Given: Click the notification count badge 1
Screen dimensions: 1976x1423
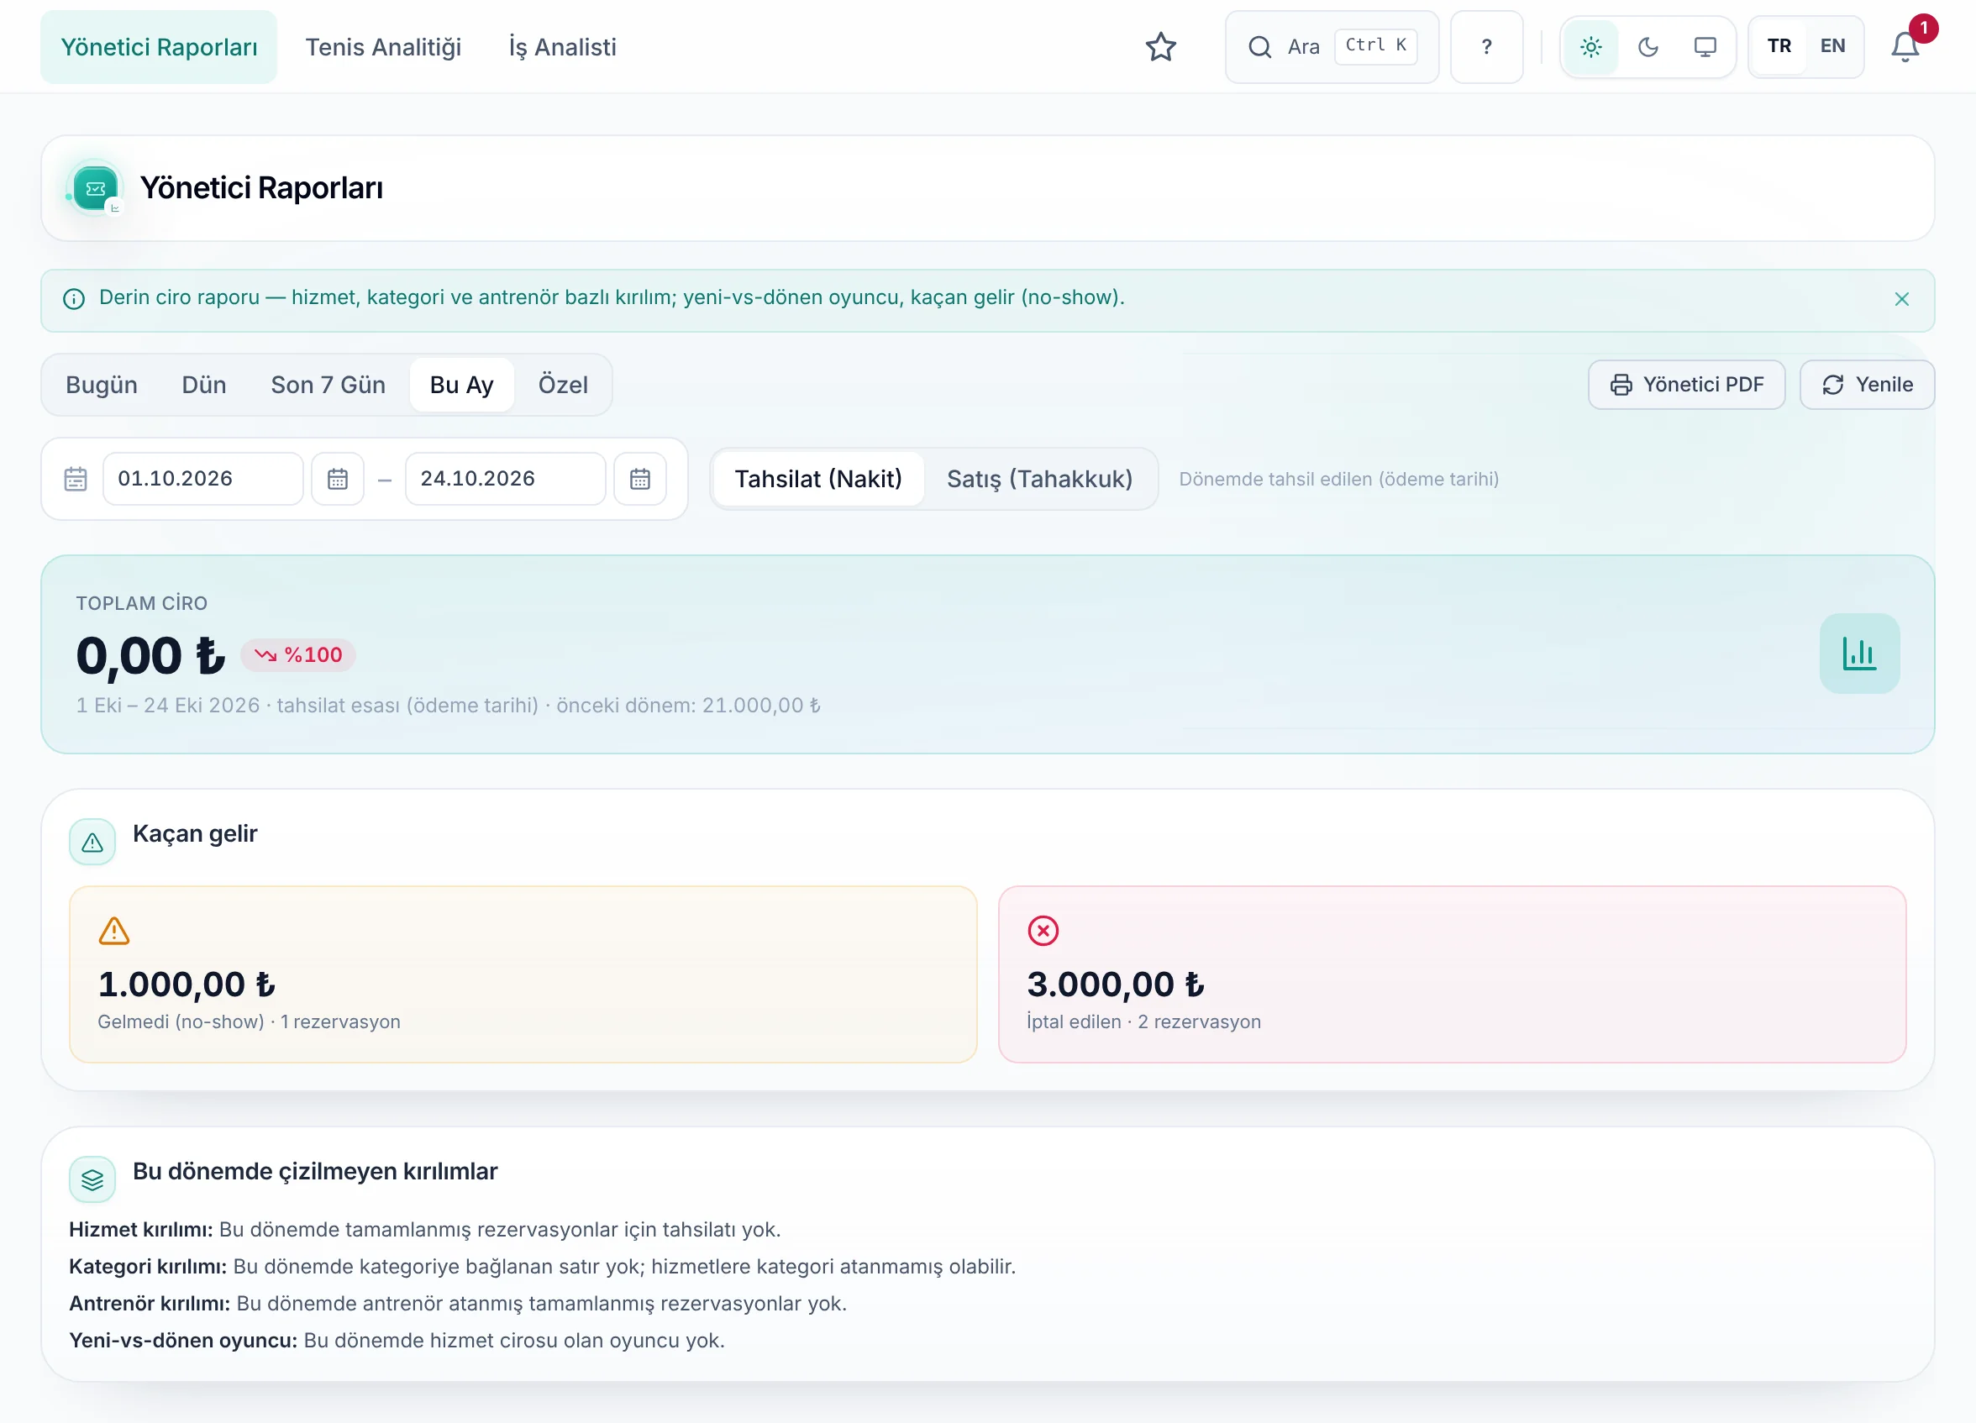Looking at the screenshot, I should point(1924,28).
